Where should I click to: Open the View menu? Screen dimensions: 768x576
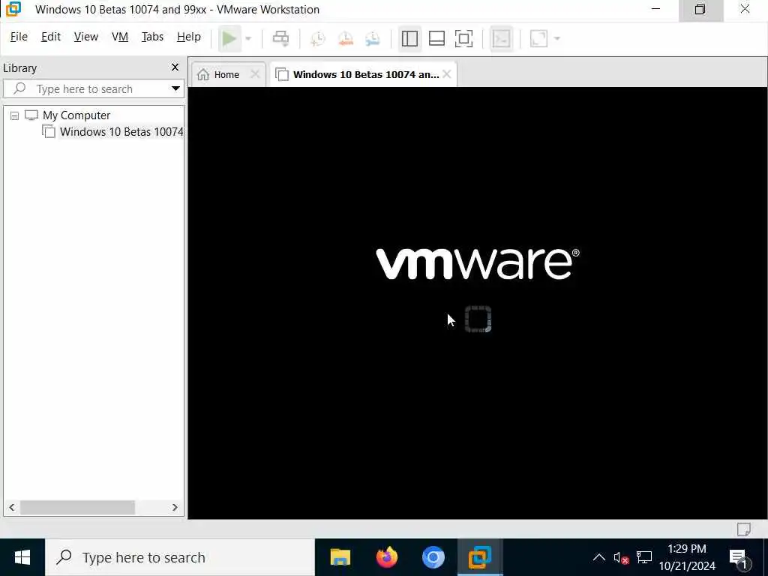pyautogui.click(x=86, y=37)
